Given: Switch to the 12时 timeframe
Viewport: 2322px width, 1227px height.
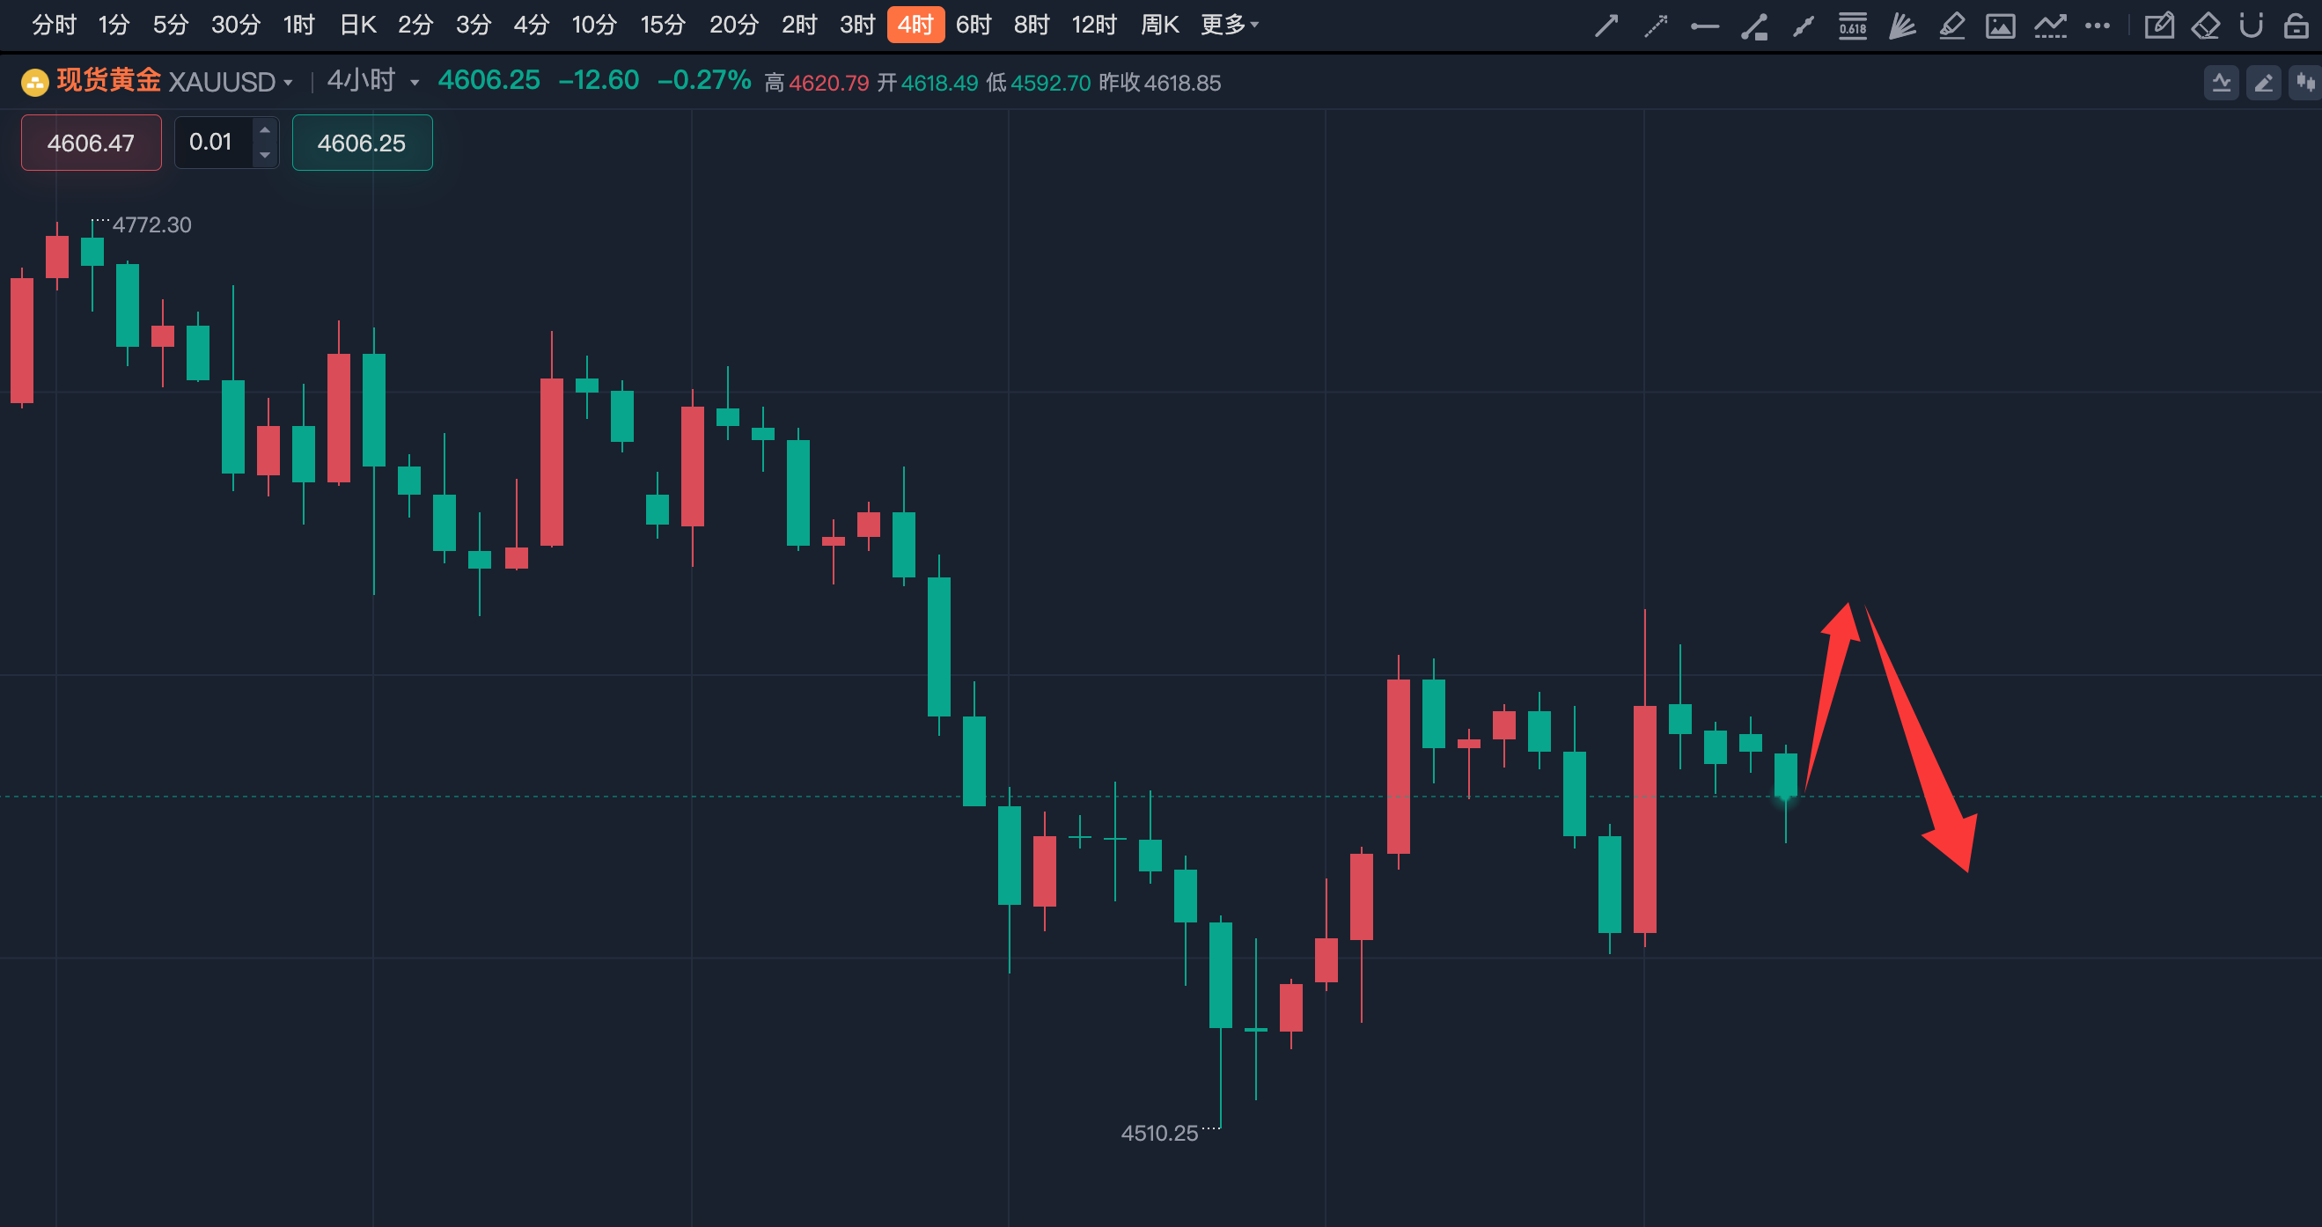Looking at the screenshot, I should point(1094,25).
